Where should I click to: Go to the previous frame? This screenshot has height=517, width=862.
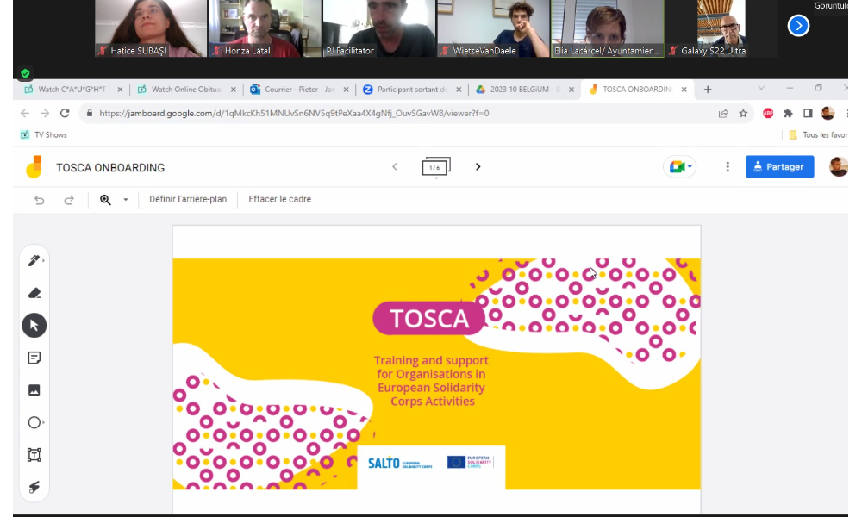pyautogui.click(x=394, y=166)
